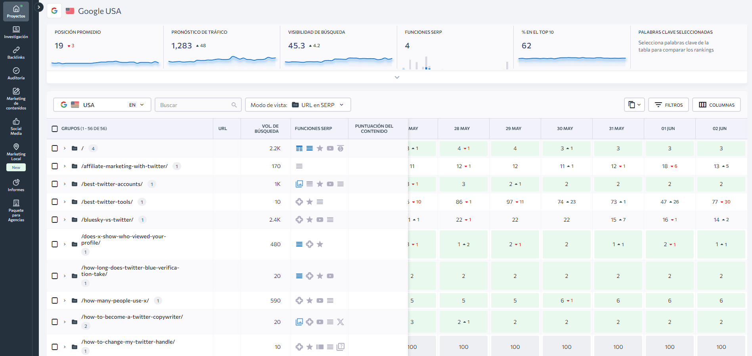
Task: Open the USA EN search engine dropdown
Action: 102,105
